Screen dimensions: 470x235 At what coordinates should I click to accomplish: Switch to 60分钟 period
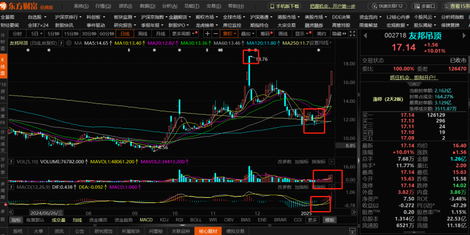click(x=107, y=34)
